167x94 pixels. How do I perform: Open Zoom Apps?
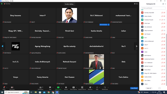[x=97, y=88]
